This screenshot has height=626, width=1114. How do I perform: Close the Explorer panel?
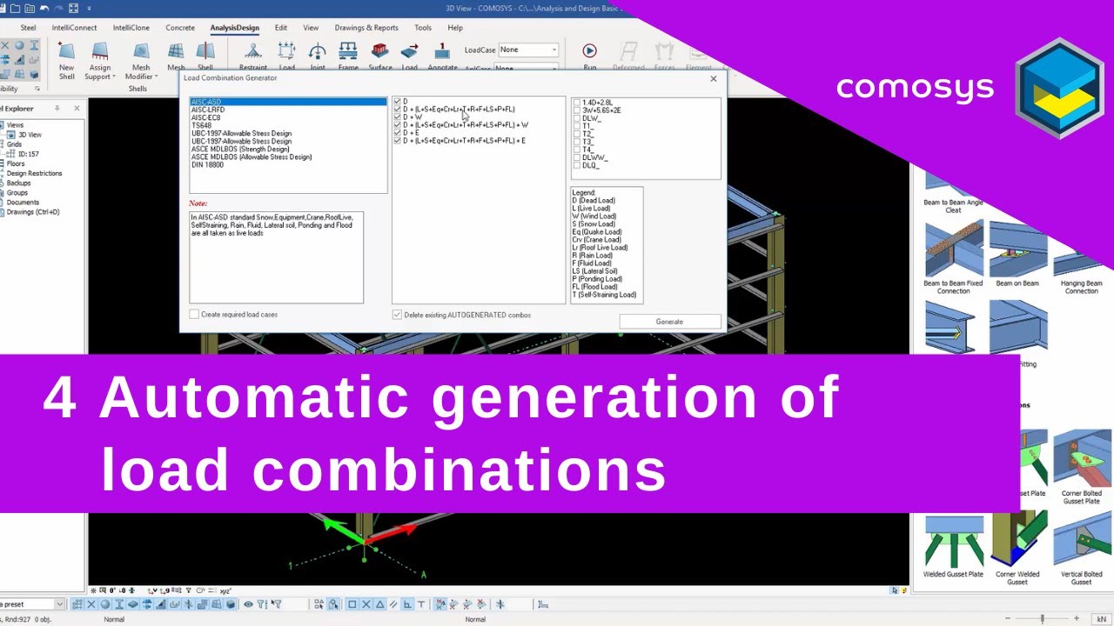click(77, 109)
